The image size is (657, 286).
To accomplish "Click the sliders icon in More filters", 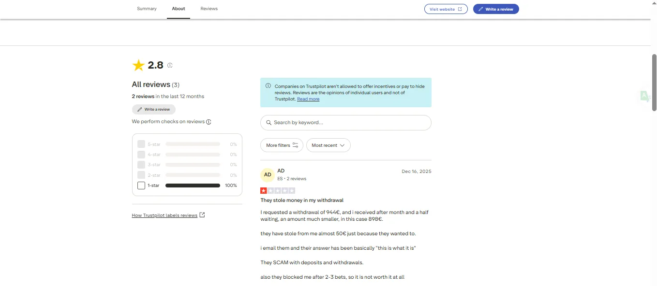I will pos(295,145).
